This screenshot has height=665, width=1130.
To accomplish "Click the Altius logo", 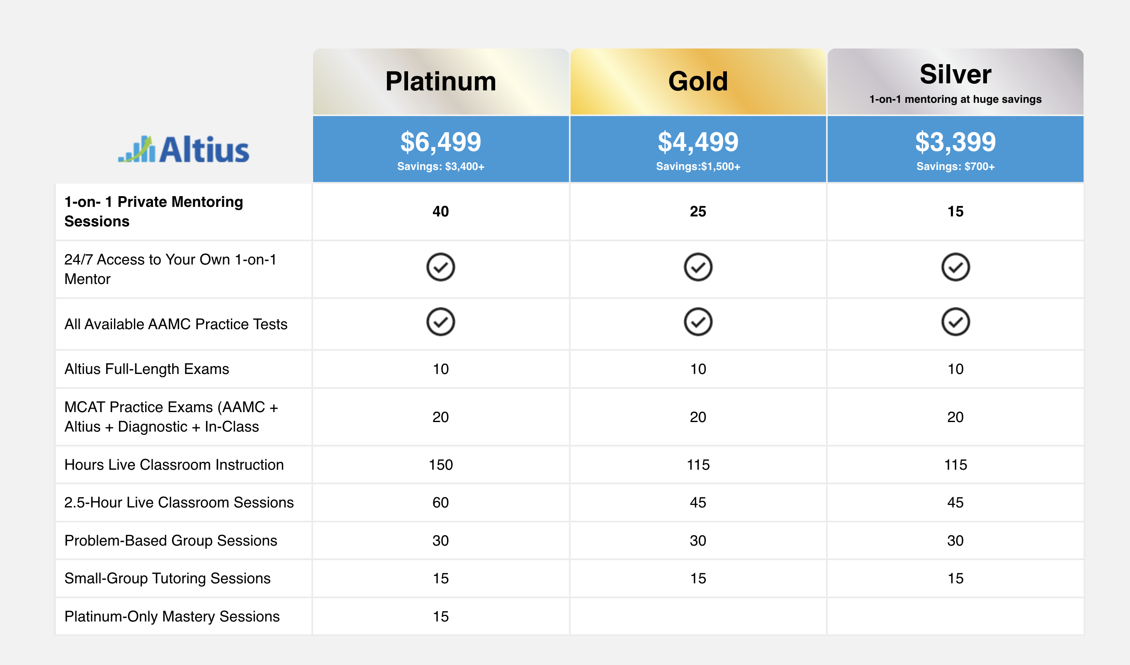I will point(183,149).
